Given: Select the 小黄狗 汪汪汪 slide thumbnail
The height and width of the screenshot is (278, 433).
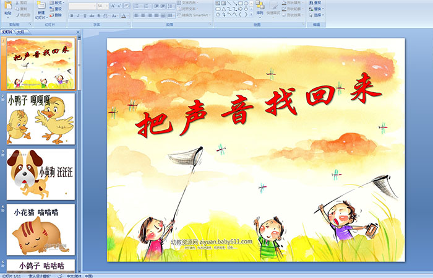Looking at the screenshot, I should (41, 174).
